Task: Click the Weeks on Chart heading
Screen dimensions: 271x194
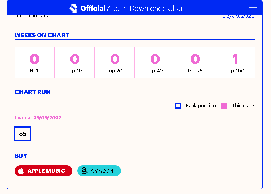Action: pyautogui.click(x=42, y=35)
